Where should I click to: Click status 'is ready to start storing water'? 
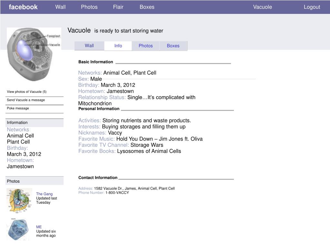pyautogui.click(x=129, y=31)
